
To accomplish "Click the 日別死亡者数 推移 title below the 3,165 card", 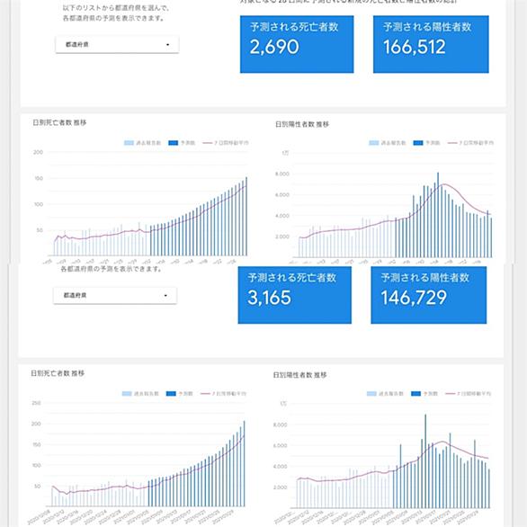I will point(58,373).
